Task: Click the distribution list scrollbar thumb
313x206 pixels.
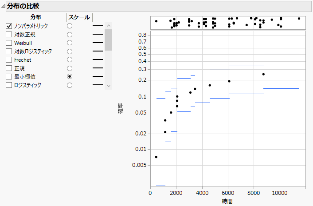Action: point(108,40)
